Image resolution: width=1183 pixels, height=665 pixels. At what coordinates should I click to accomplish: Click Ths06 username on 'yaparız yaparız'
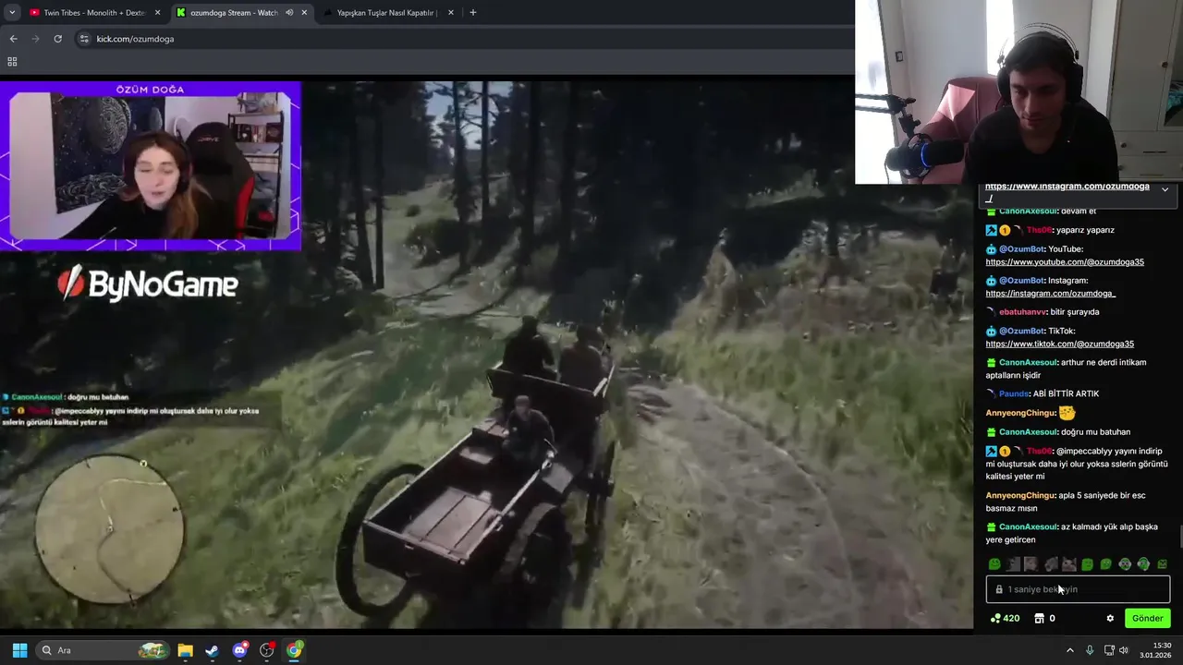tap(1039, 230)
